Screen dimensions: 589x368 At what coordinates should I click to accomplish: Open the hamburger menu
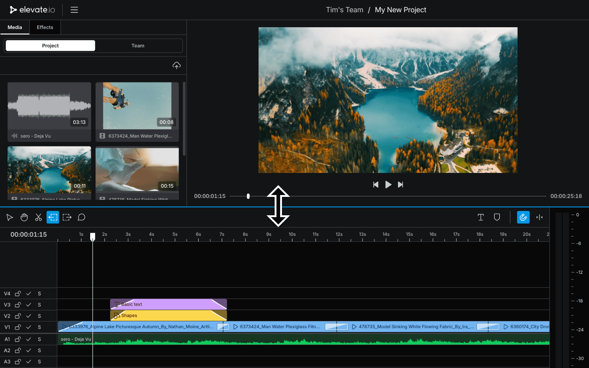(x=74, y=10)
